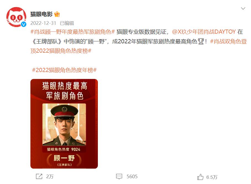Open comments via the speech bubble icon
Screen dimensions: 251x184
[x=119, y=177]
